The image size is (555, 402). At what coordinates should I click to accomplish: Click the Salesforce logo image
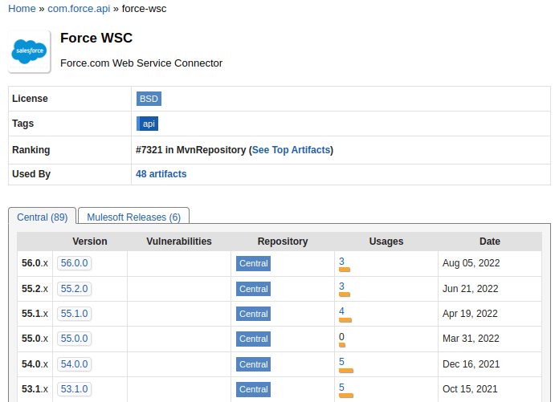(30, 51)
